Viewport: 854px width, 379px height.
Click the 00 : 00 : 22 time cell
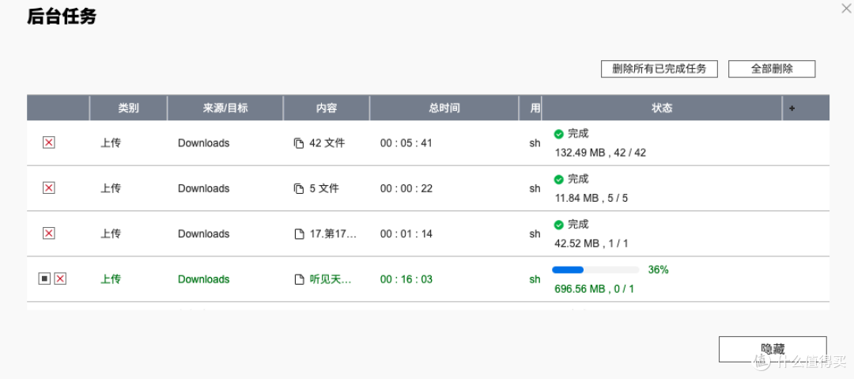[x=406, y=188]
